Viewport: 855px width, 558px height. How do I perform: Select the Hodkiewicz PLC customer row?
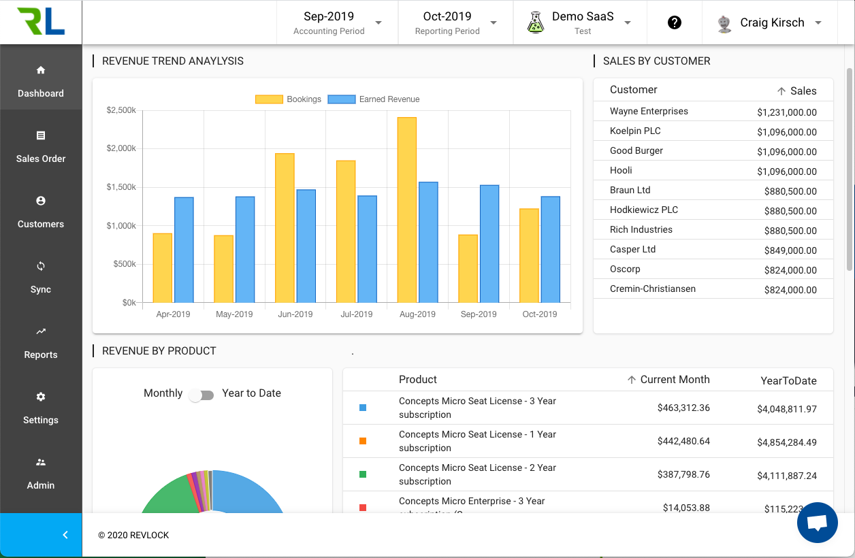click(713, 210)
